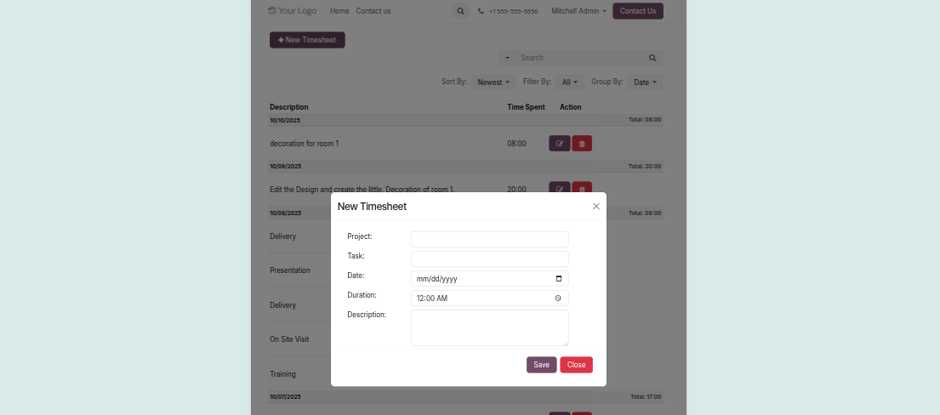Click the New Timesheet button

point(307,40)
